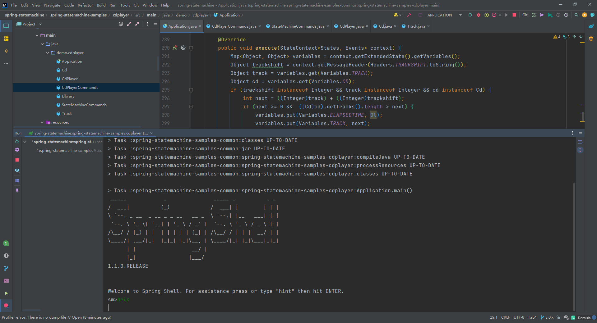
Task: Toggle the eye view options in Run panel
Action: 17,170
